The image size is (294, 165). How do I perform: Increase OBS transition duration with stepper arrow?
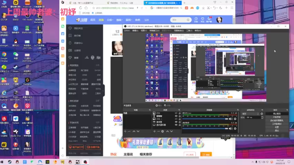click(x=262, y=117)
